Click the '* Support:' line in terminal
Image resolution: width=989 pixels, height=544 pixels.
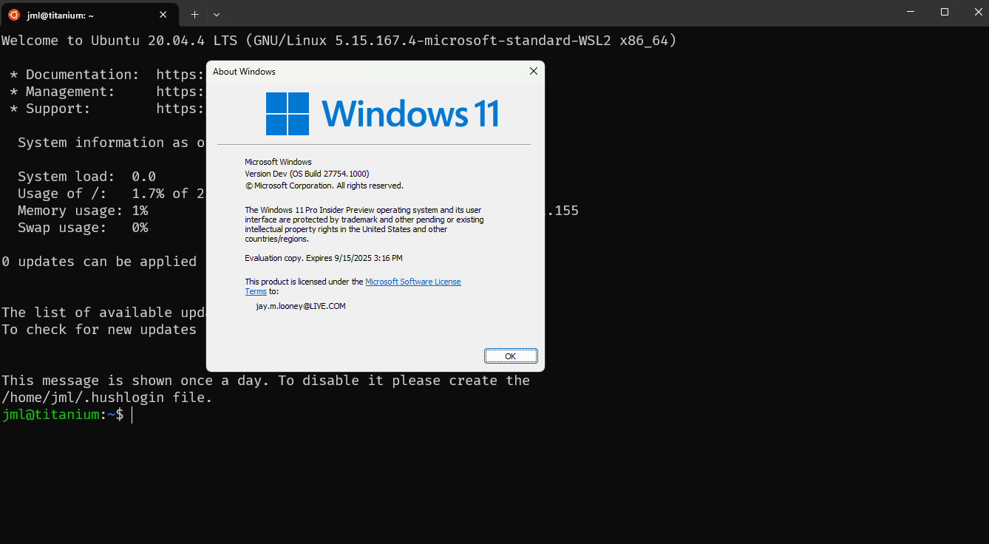click(107, 109)
